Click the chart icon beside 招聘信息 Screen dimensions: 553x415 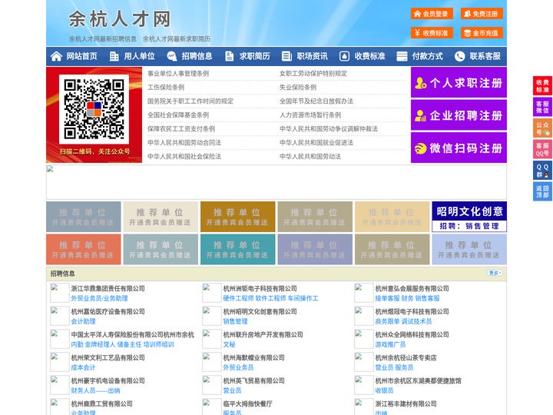pos(172,56)
